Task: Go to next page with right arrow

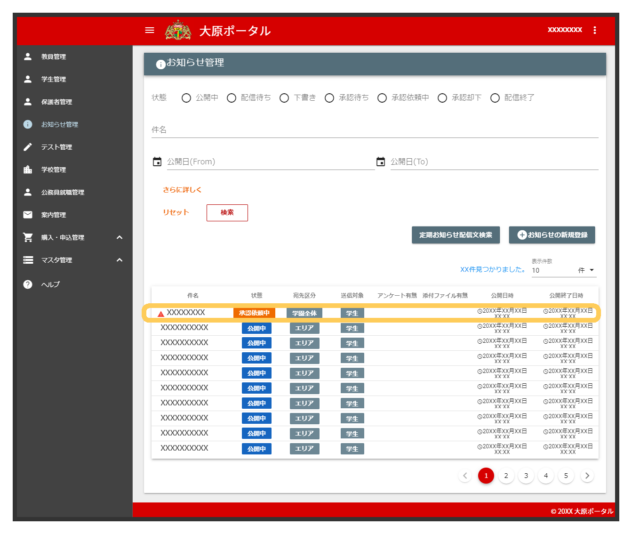Action: [x=587, y=476]
